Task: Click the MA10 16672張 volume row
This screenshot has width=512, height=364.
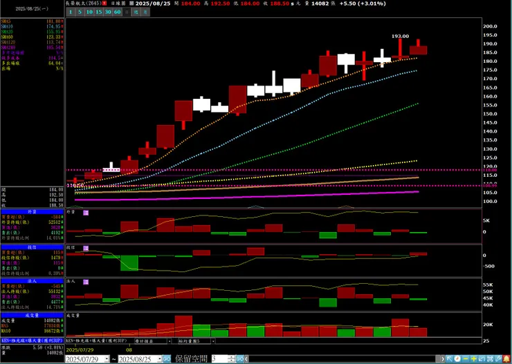Action: [32, 330]
